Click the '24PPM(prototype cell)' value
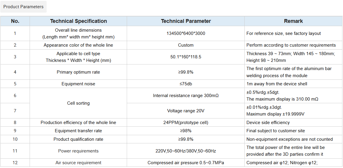The width and height of the screenshot is (343, 168). tap(186, 123)
